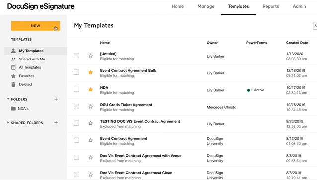Click the search box at top right
The width and height of the screenshot is (317, 180).
point(315,26)
